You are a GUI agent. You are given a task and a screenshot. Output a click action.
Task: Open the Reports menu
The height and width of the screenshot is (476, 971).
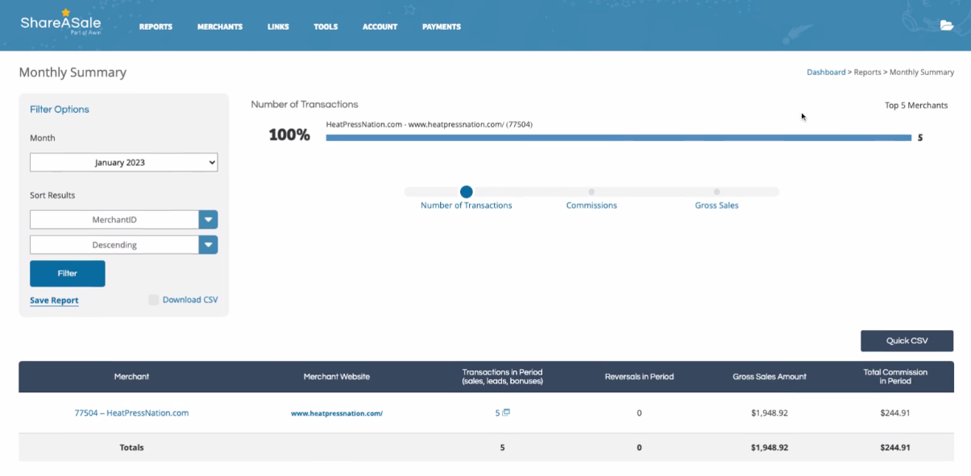(x=156, y=27)
